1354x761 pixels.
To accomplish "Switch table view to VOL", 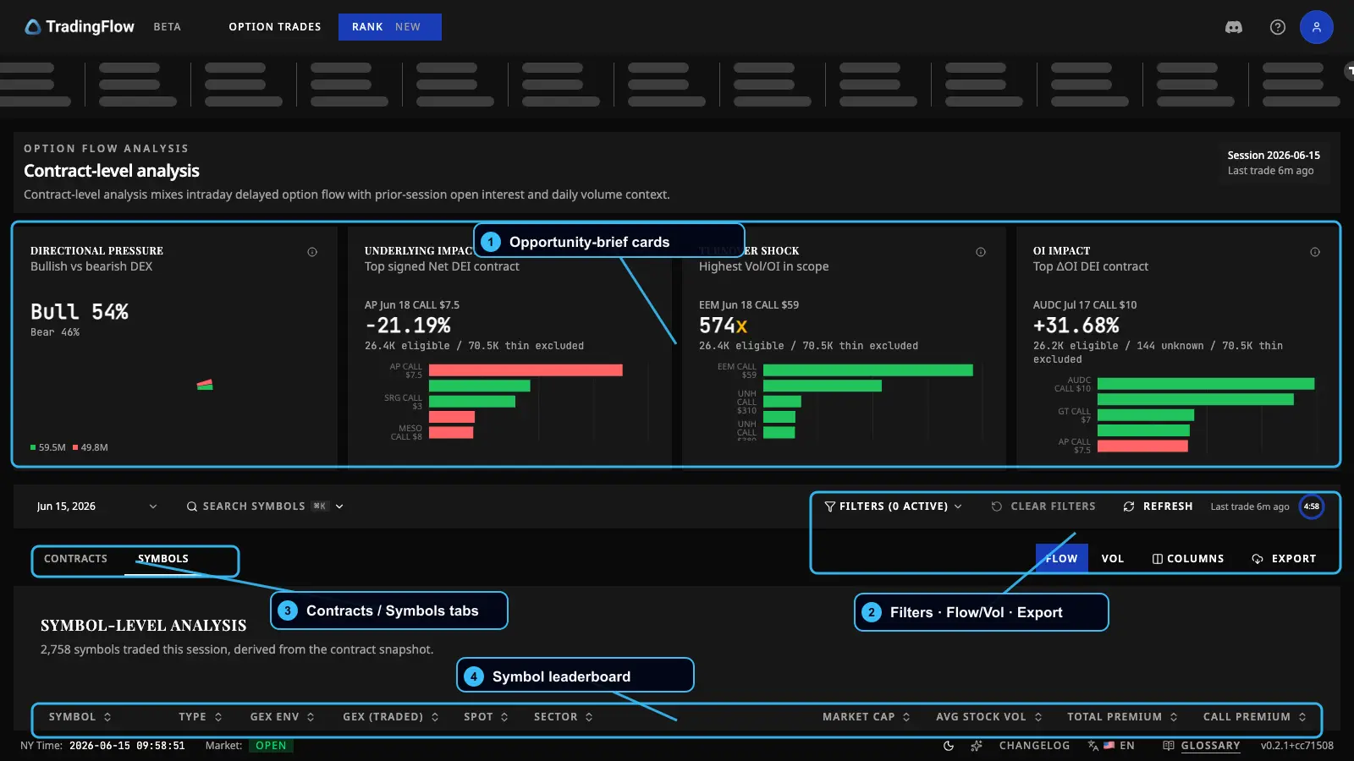I will (x=1113, y=559).
